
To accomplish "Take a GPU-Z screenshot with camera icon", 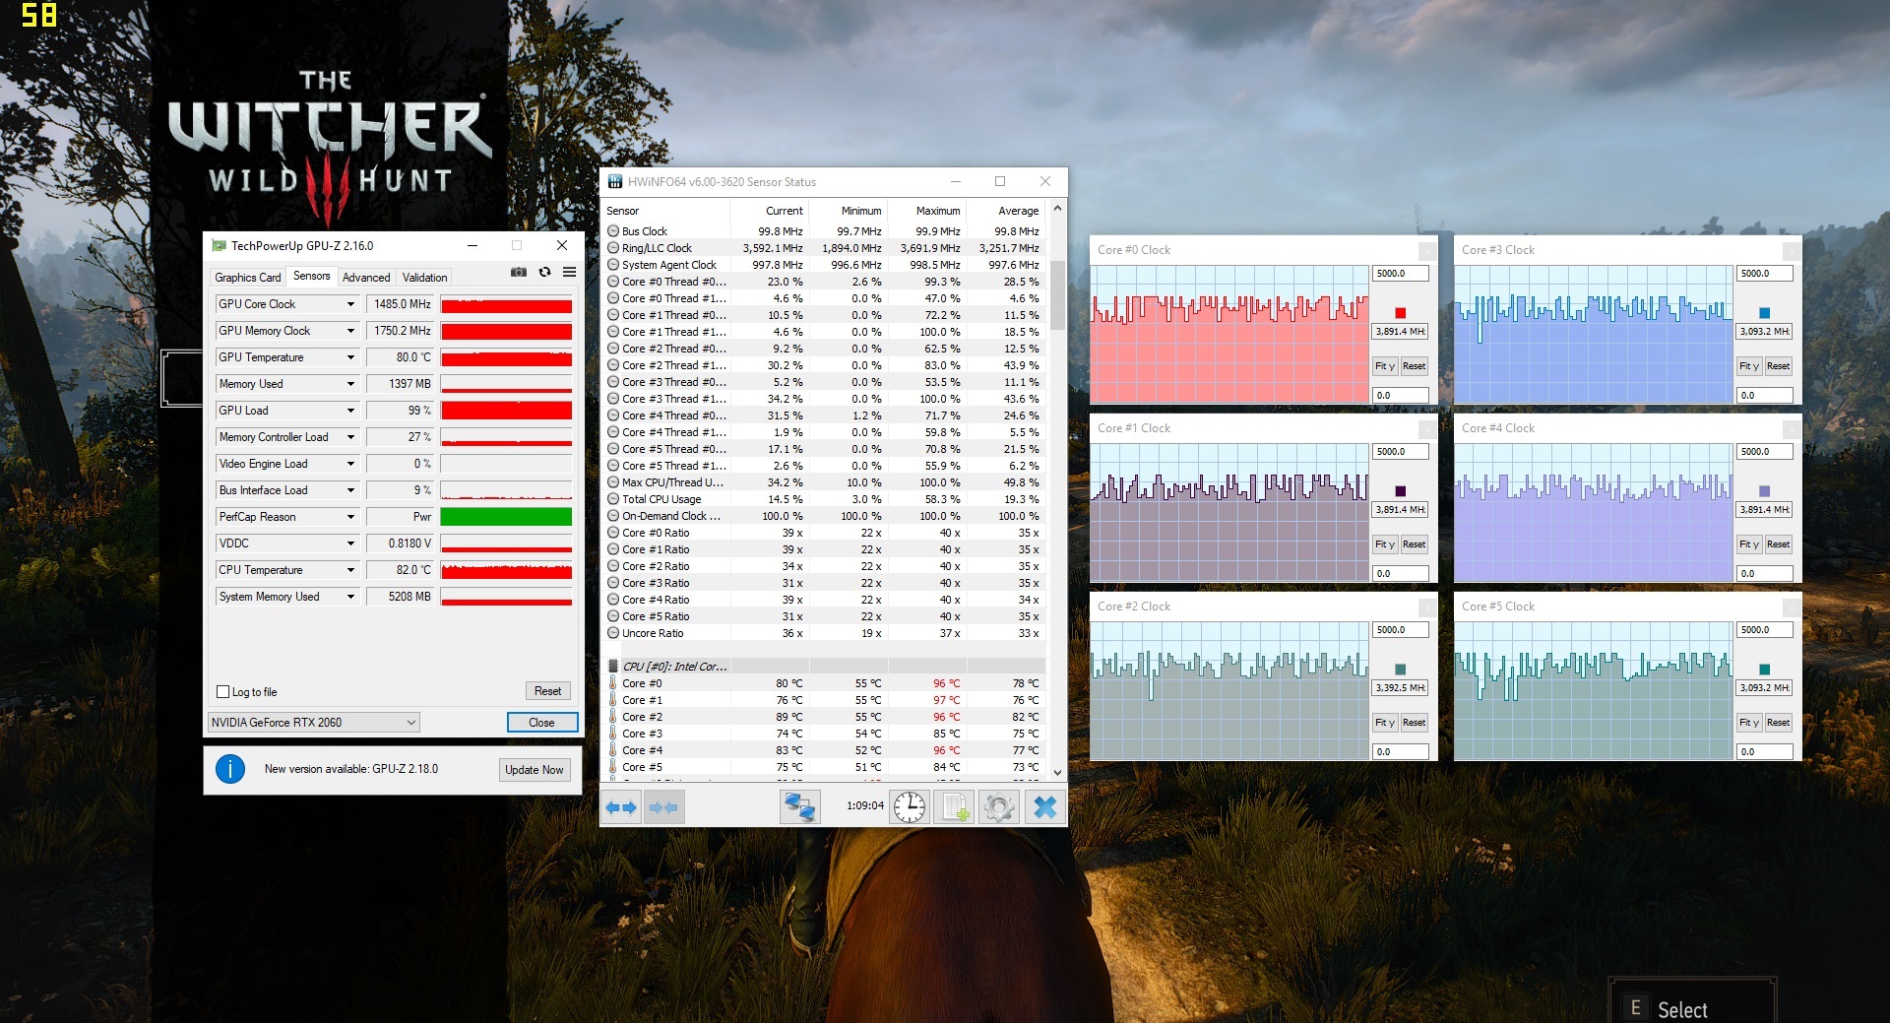I will (519, 272).
